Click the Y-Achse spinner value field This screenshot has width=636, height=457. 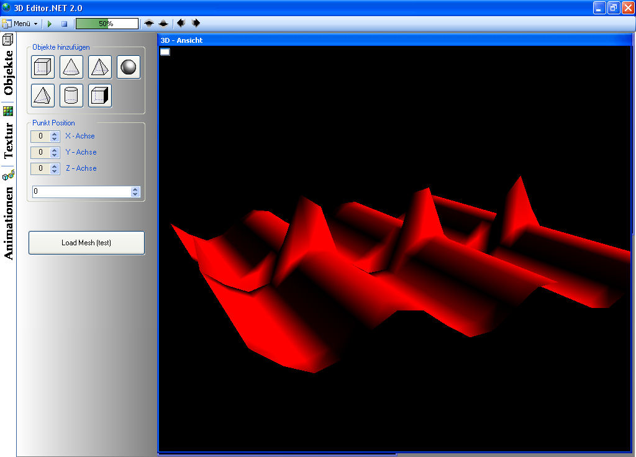pyautogui.click(x=40, y=152)
